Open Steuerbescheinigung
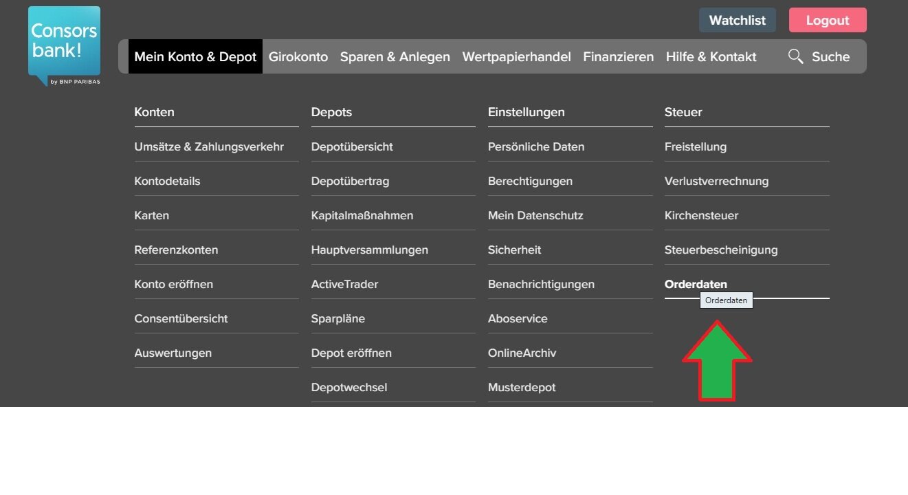 [721, 250]
